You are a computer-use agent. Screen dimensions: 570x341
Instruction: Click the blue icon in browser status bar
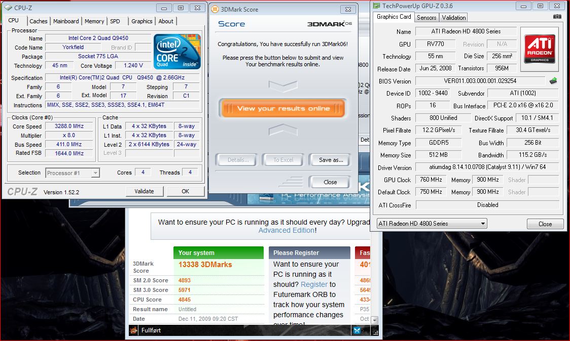tap(357, 330)
